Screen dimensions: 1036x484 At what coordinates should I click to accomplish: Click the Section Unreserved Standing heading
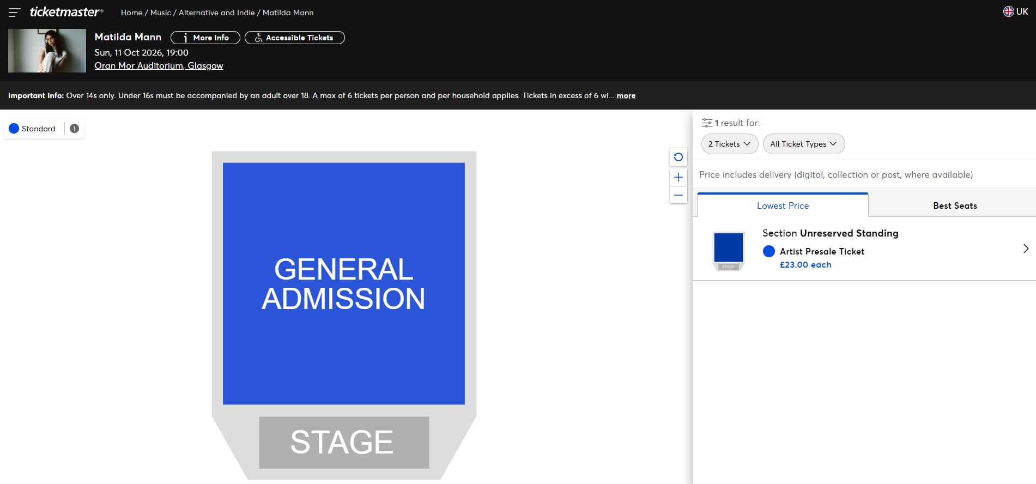[x=831, y=233]
